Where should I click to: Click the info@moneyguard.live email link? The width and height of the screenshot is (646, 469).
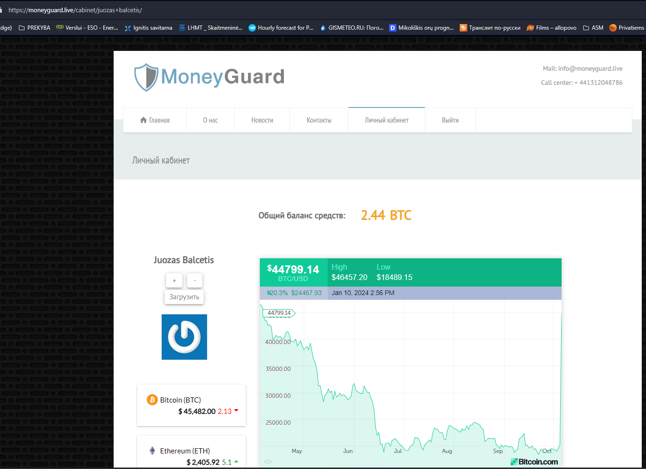pos(590,68)
